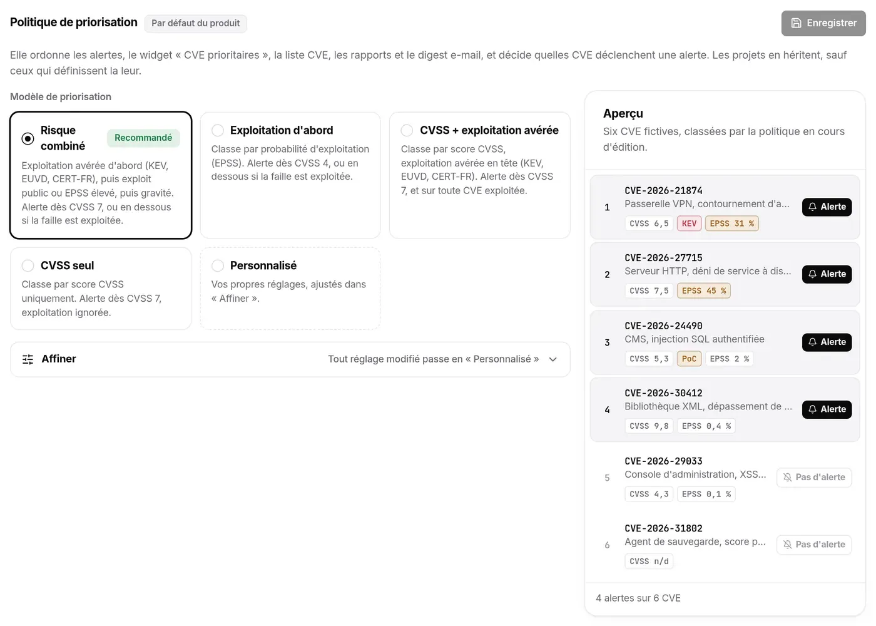Click the sliders icon beside Affiner
Screen dimensions: 876x626
[28, 359]
